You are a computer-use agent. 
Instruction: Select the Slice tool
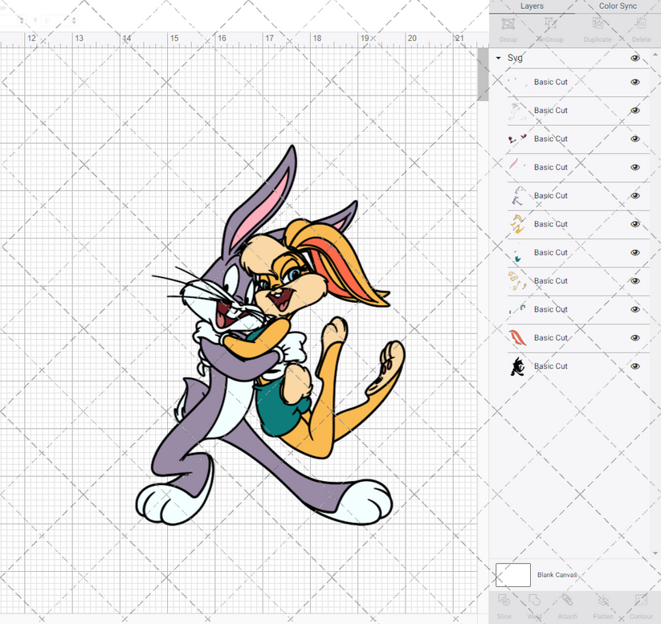pyautogui.click(x=504, y=606)
